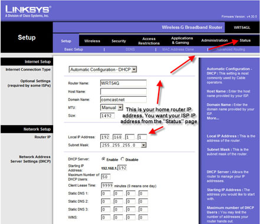Open the Administration tab

(215, 41)
